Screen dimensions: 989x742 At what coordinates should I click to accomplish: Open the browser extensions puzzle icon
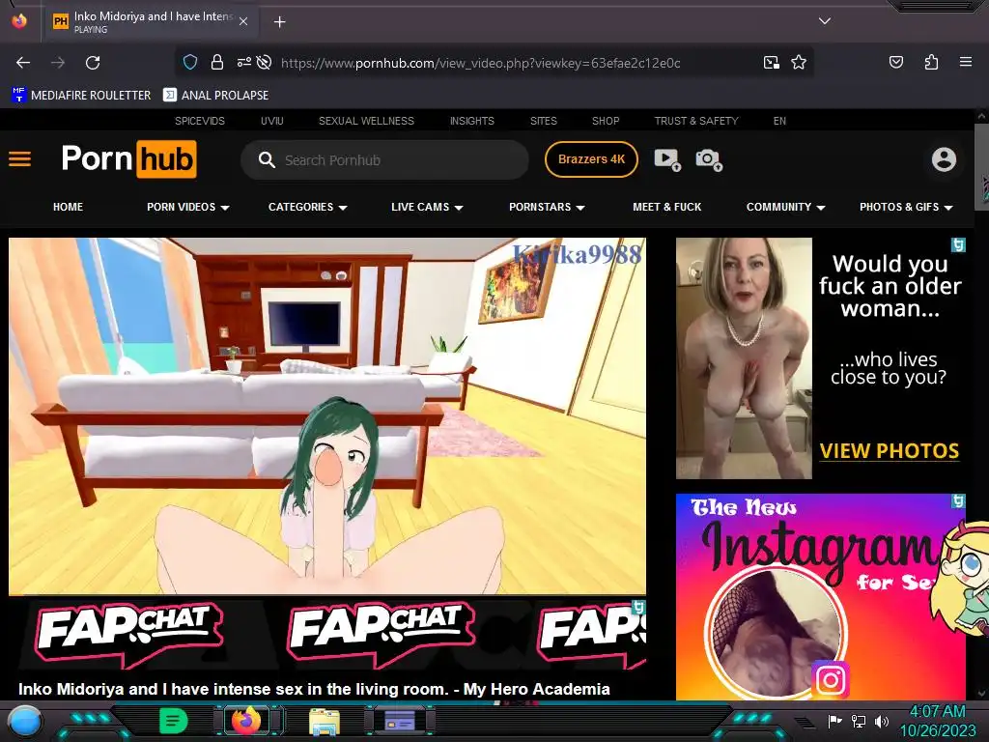[x=931, y=62]
